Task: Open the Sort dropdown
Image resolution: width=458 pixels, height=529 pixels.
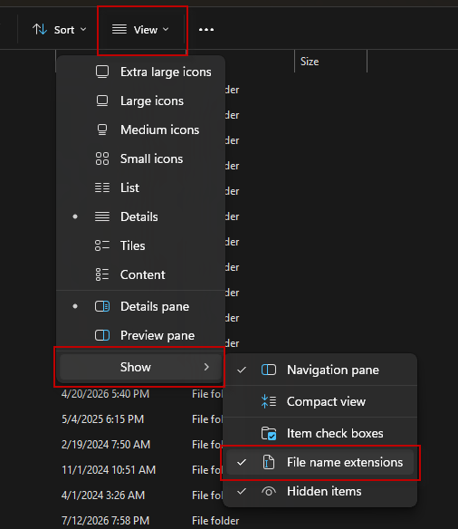Action: click(x=60, y=30)
